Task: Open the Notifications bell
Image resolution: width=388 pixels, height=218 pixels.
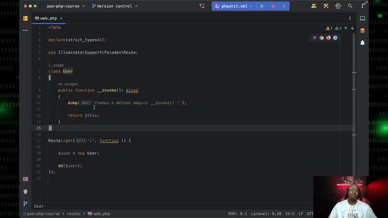Action: pos(363,43)
